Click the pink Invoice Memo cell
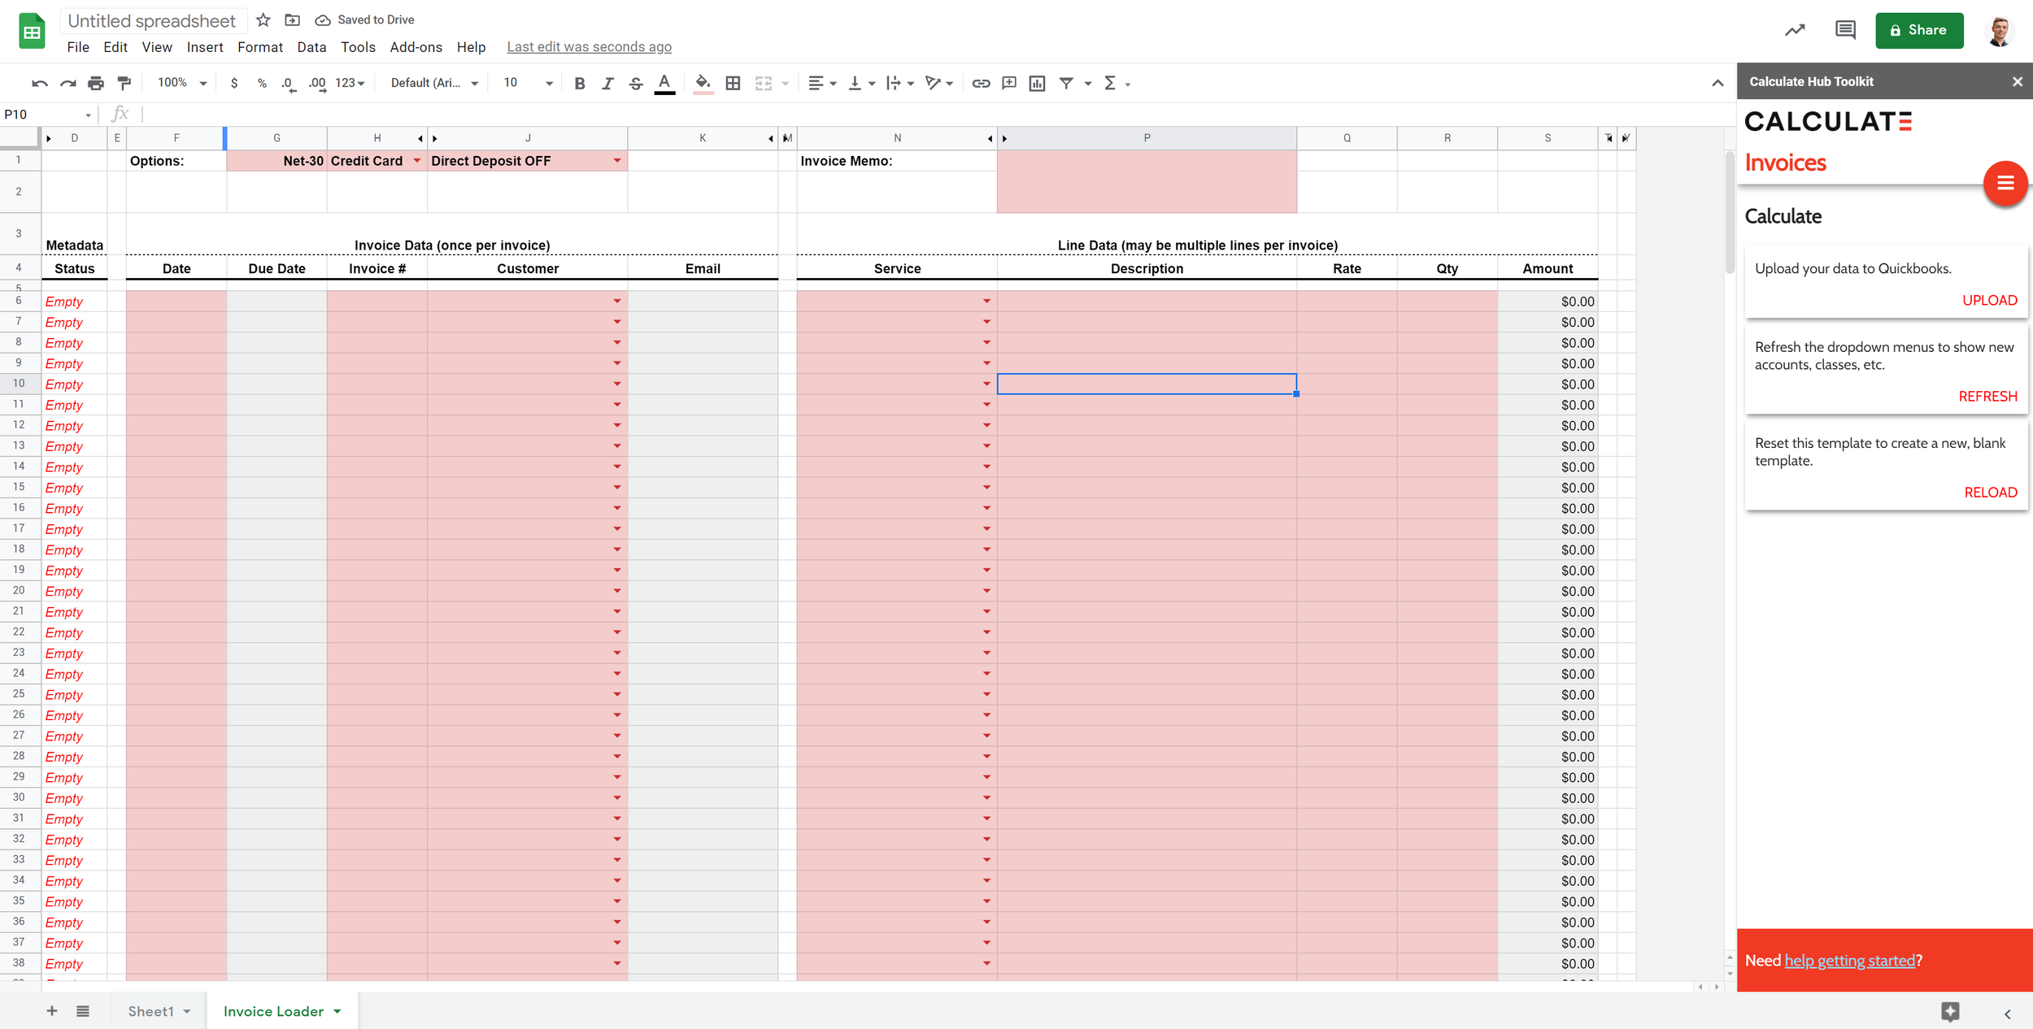This screenshot has width=2033, height=1029. [x=1146, y=181]
